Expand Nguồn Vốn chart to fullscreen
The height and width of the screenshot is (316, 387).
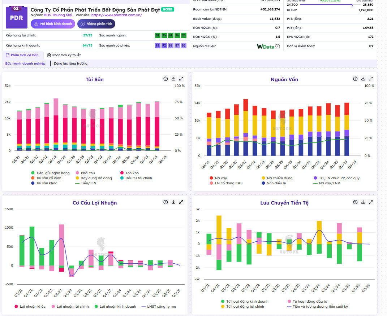[x=371, y=79]
